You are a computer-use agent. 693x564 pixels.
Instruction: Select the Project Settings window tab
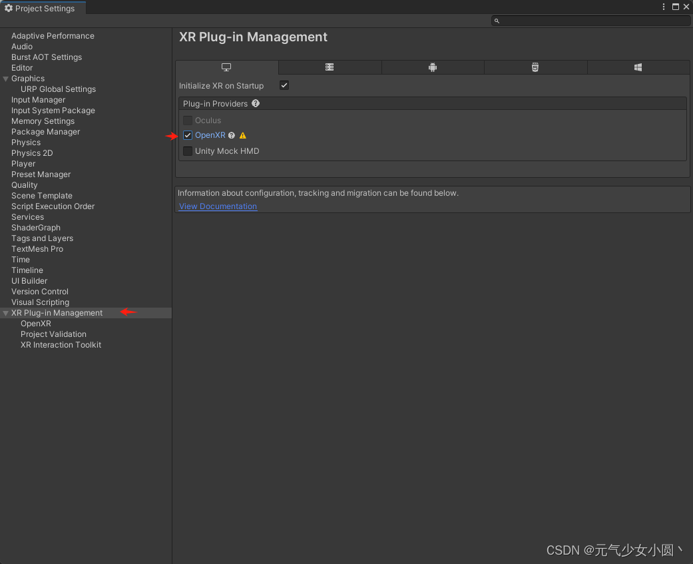[43, 8]
